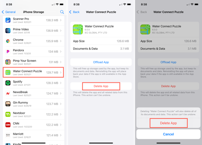The height and width of the screenshot is (145, 202).
Task: Tap the Pandora app icon
Action: click(8, 52)
